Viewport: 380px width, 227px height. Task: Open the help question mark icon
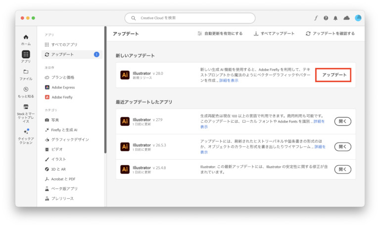tap(326, 18)
